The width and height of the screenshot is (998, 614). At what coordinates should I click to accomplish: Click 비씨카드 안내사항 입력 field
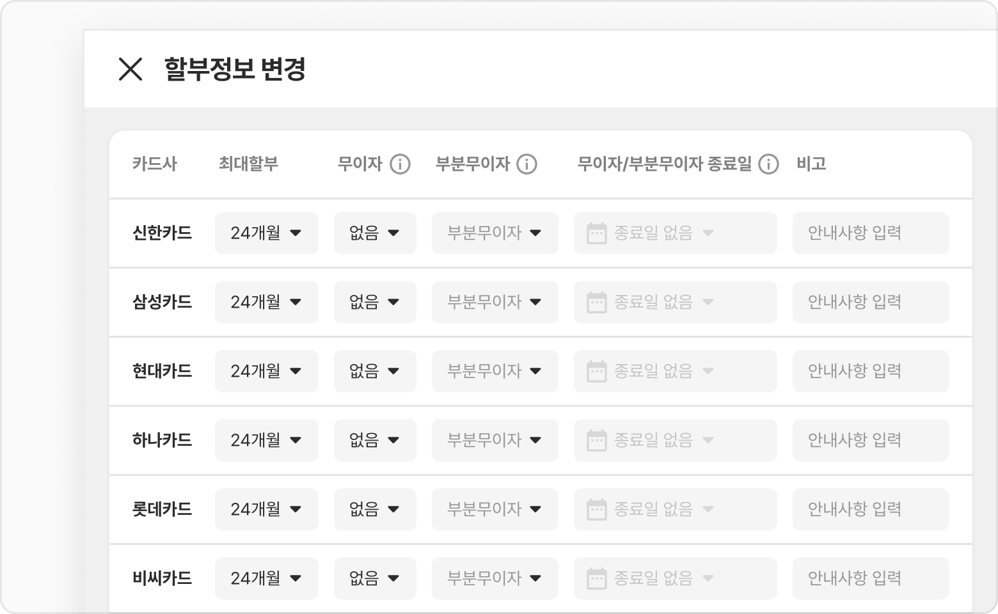click(870, 579)
